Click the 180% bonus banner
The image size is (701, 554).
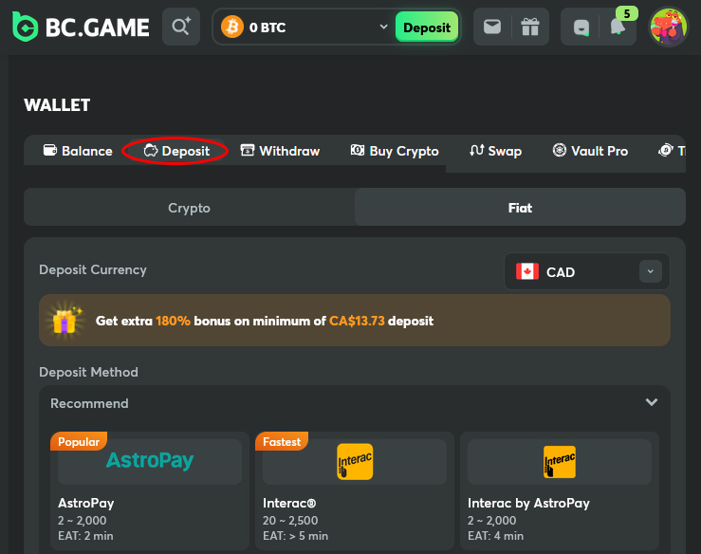[355, 320]
